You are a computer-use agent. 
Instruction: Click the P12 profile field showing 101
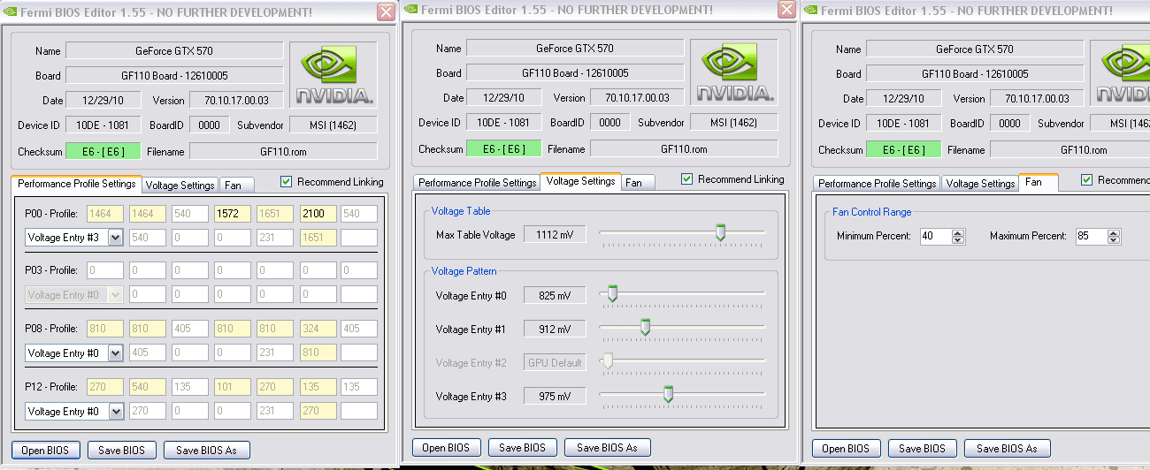(231, 387)
